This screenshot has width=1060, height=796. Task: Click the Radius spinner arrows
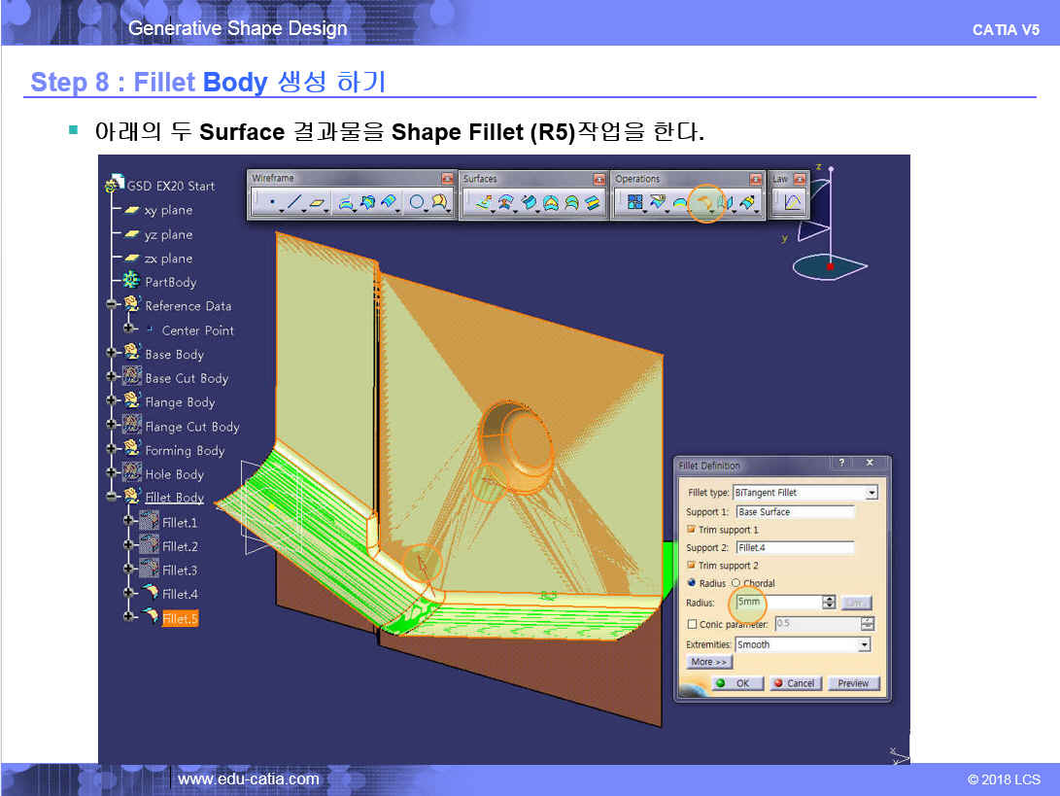tap(828, 603)
